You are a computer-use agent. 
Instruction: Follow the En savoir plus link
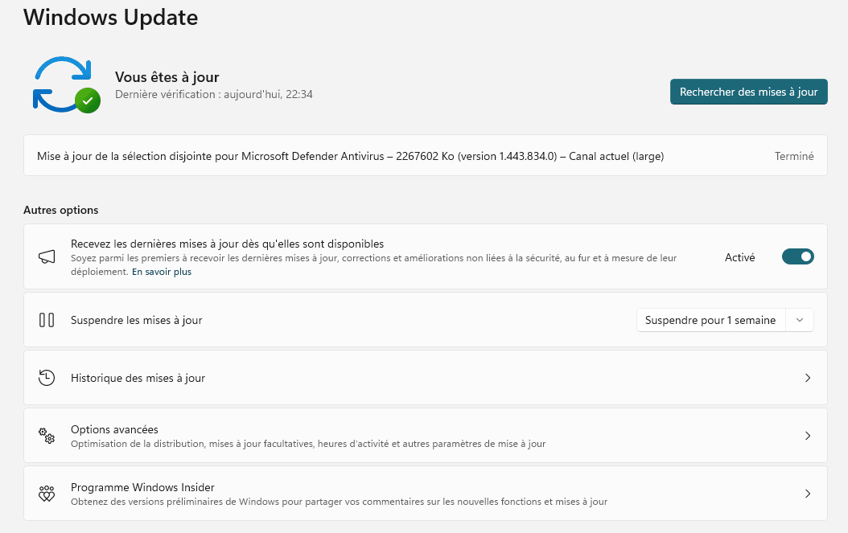click(x=162, y=272)
